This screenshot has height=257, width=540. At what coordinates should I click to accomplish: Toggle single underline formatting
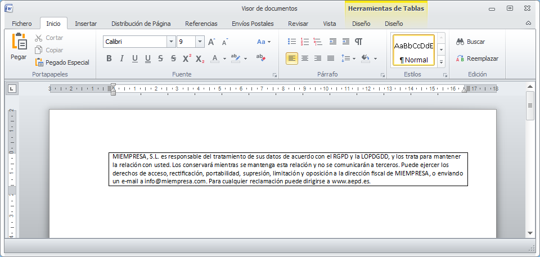[x=134, y=58]
